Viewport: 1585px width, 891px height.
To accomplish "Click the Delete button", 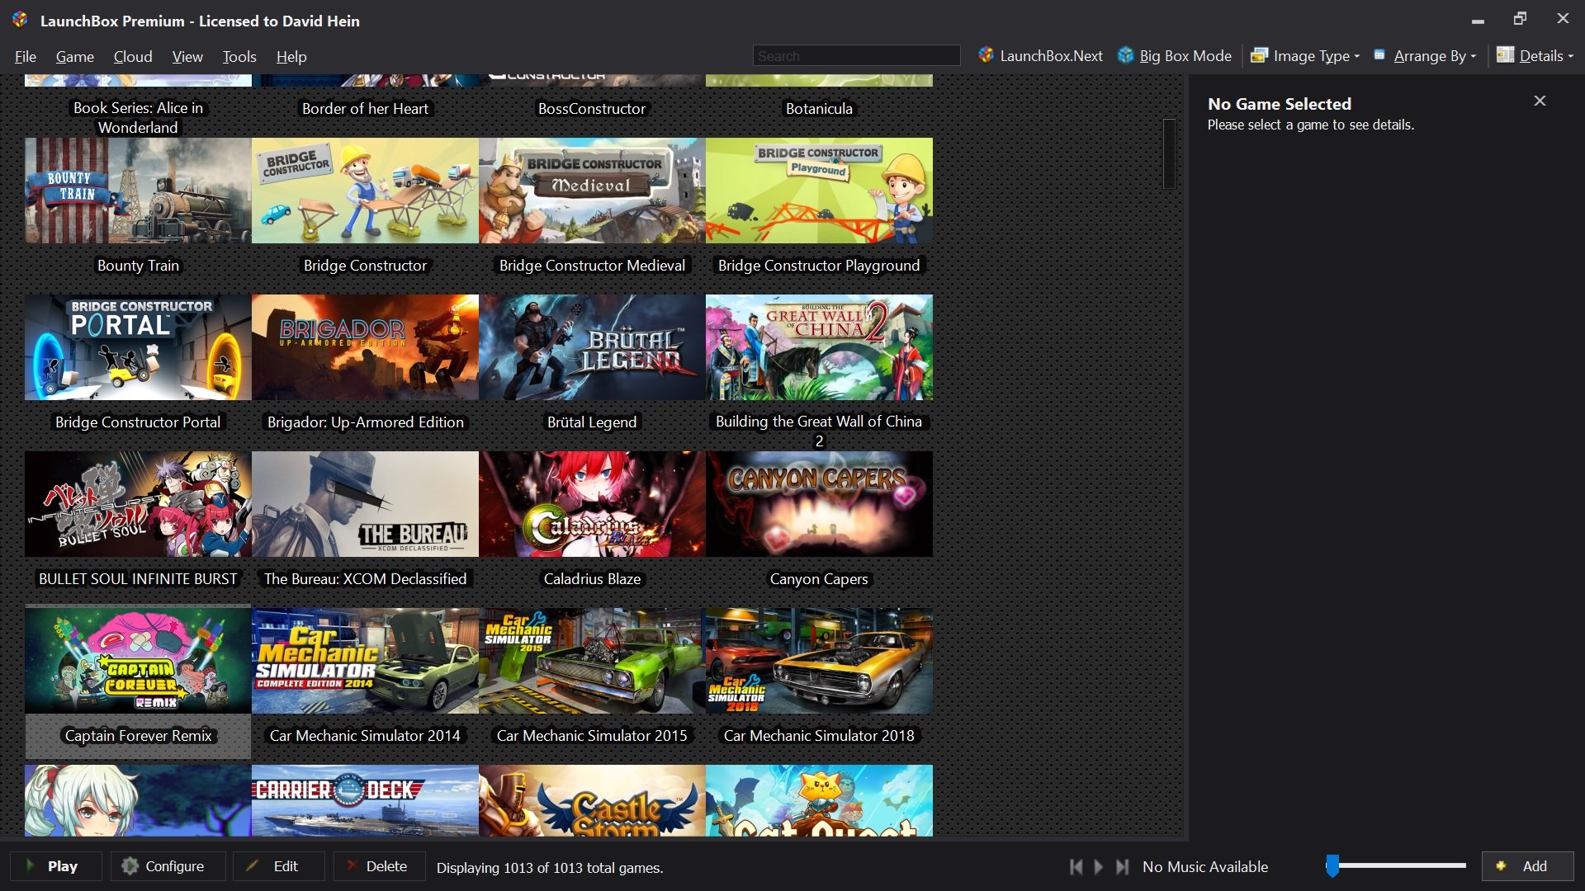I will (379, 866).
